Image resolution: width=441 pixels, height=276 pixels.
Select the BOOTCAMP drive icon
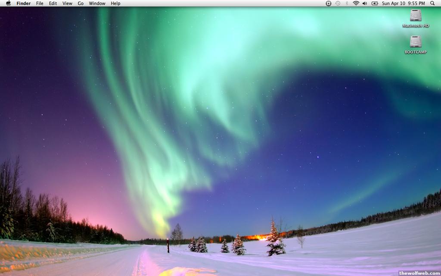416,42
